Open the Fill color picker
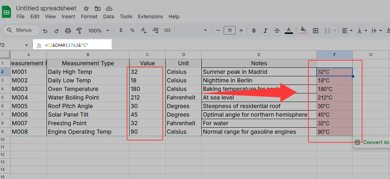This screenshot has height=179, width=390. coord(303,31)
